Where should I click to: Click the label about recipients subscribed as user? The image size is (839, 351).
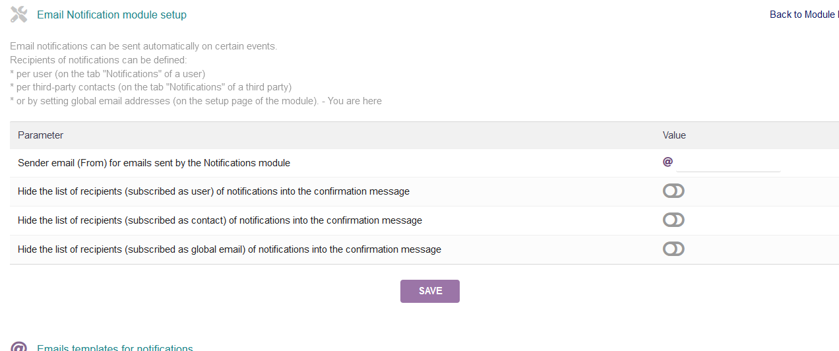click(214, 191)
